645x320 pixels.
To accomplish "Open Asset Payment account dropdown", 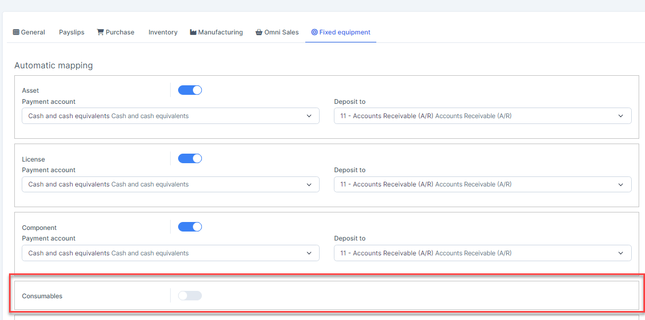I will point(170,116).
